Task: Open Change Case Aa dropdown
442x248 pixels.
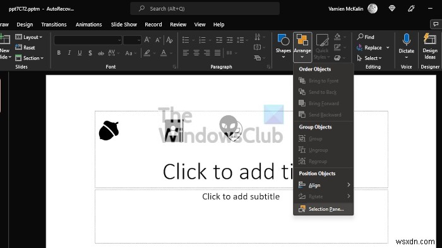Action: coord(131,53)
